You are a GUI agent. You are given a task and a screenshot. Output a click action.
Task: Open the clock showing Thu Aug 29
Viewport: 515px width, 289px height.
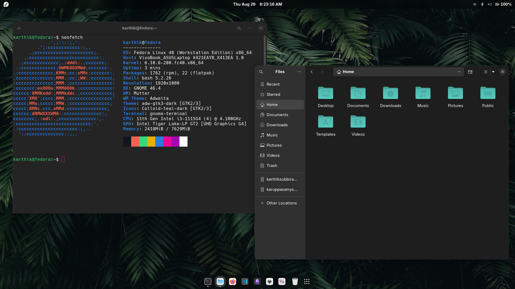pos(257,4)
